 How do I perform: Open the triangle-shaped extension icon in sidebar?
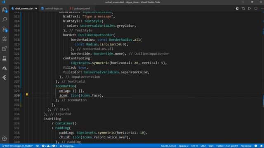coord(5,68)
